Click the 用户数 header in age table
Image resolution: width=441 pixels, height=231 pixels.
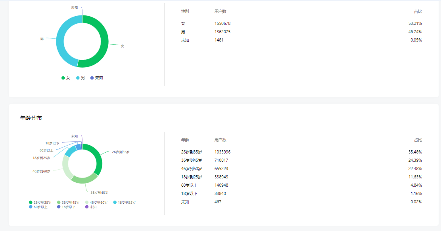point(220,140)
